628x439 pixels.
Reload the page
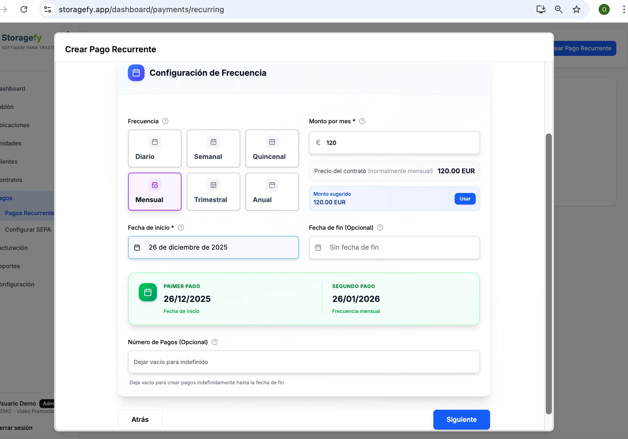(24, 9)
